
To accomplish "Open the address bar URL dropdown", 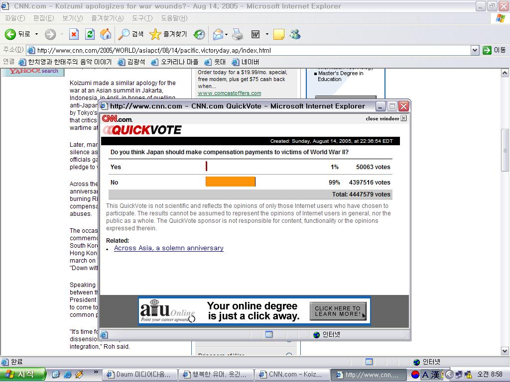I will point(475,50).
